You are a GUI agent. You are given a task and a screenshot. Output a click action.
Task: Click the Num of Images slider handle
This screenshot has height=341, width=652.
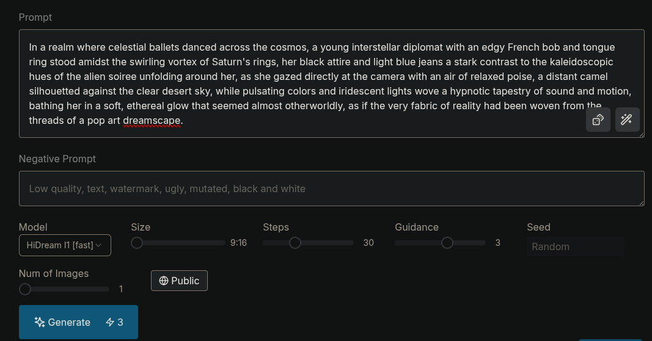pos(25,289)
